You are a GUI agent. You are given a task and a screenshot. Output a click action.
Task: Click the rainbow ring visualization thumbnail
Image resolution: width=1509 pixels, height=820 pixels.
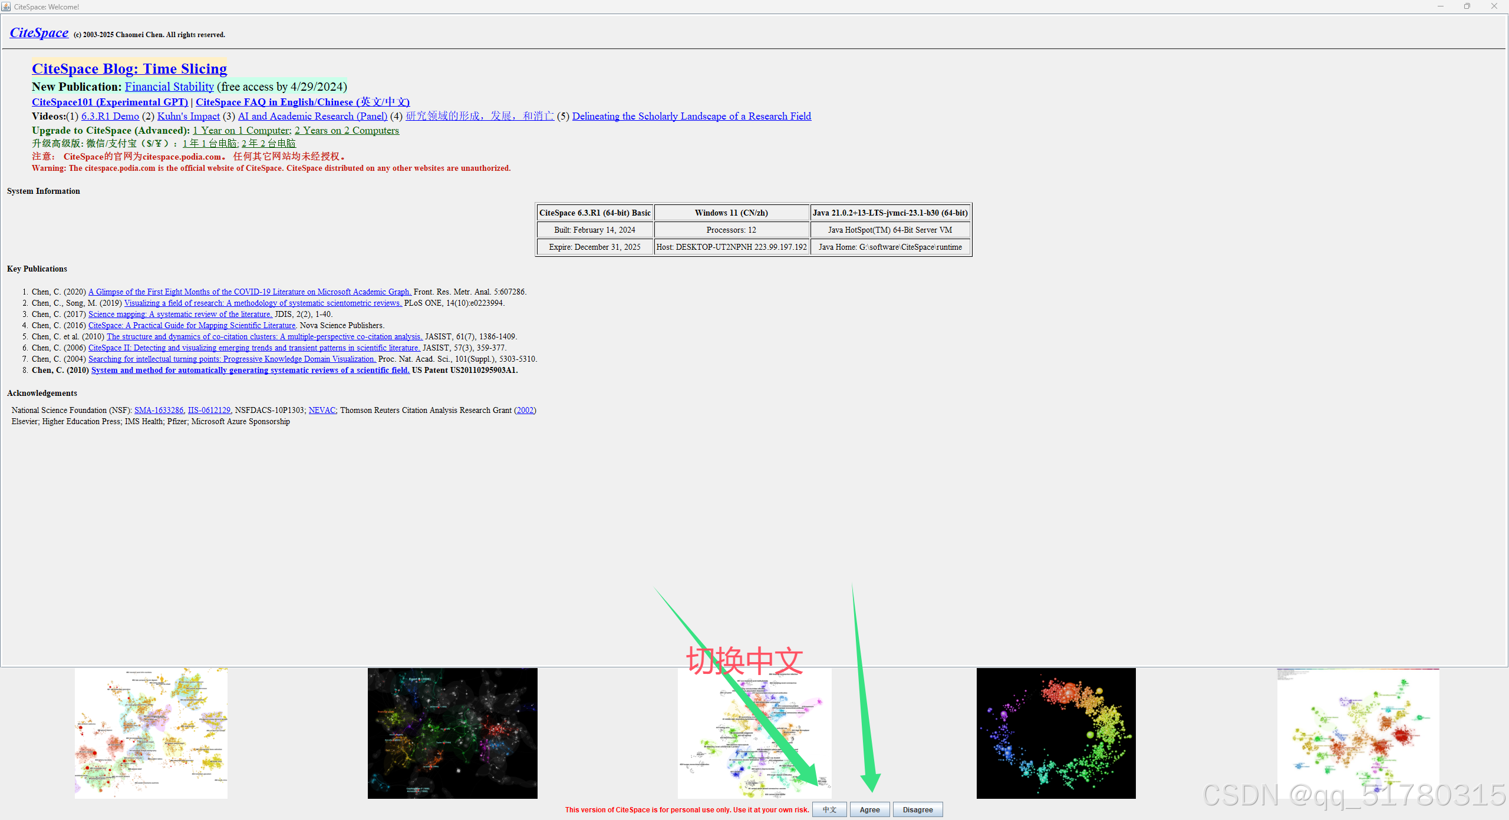(x=1056, y=733)
